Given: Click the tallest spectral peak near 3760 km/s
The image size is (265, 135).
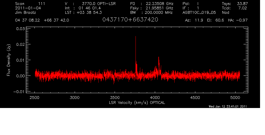Looking at the screenshot, I should point(136,37).
